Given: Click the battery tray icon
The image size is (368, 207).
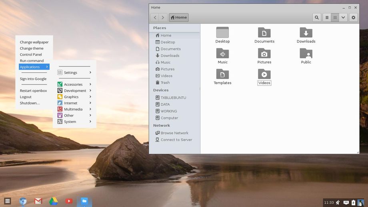Looking at the screenshot, I should 353,203.
